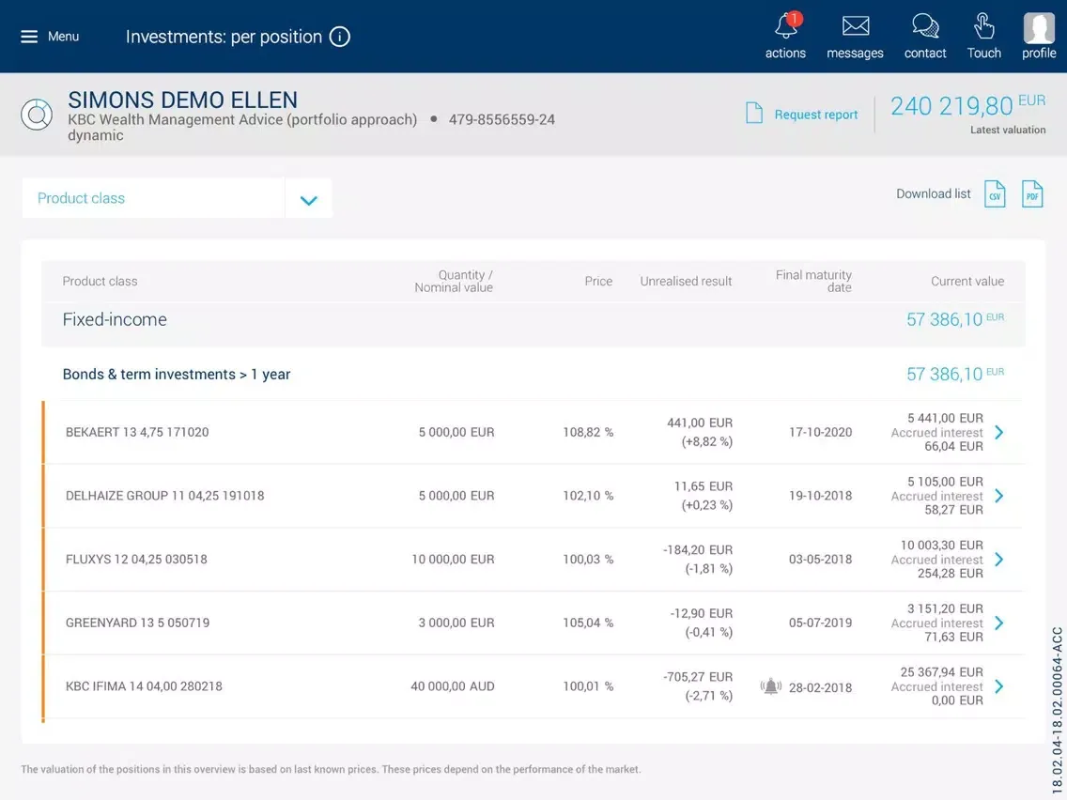Select FLUXYS 12 04,25 030518 position name
This screenshot has height=800, width=1067.
136,560
